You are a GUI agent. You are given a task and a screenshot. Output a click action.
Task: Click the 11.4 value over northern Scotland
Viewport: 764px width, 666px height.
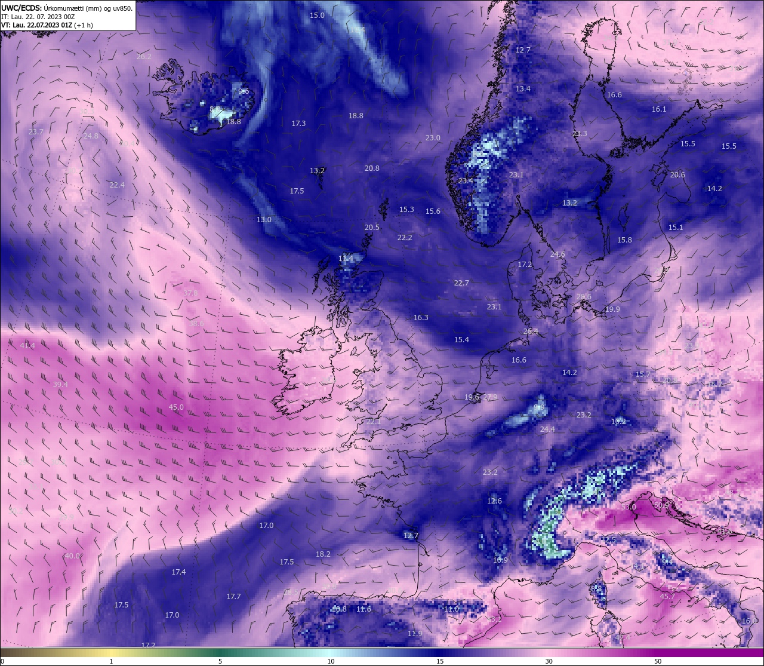click(x=346, y=259)
